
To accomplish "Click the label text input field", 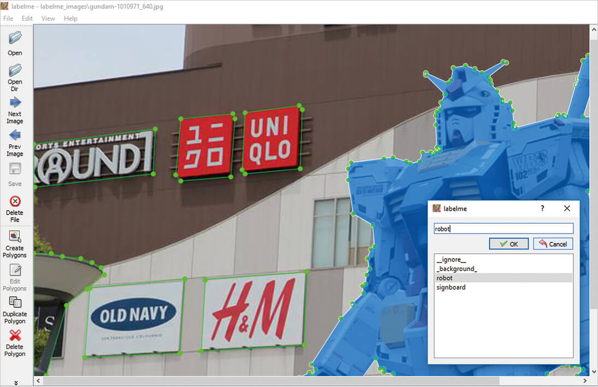I will (x=503, y=229).
